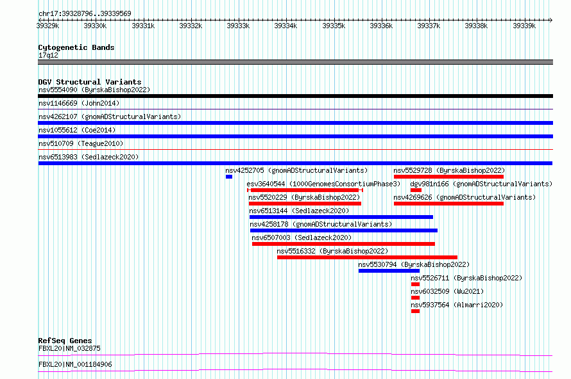Select the red nsv6507003 variant bar
This screenshot has width=571, height=379.
[x=343, y=244]
